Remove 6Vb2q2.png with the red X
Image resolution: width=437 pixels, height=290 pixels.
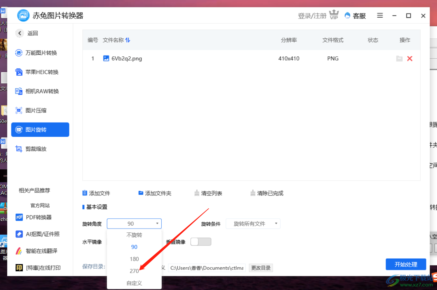pos(410,59)
